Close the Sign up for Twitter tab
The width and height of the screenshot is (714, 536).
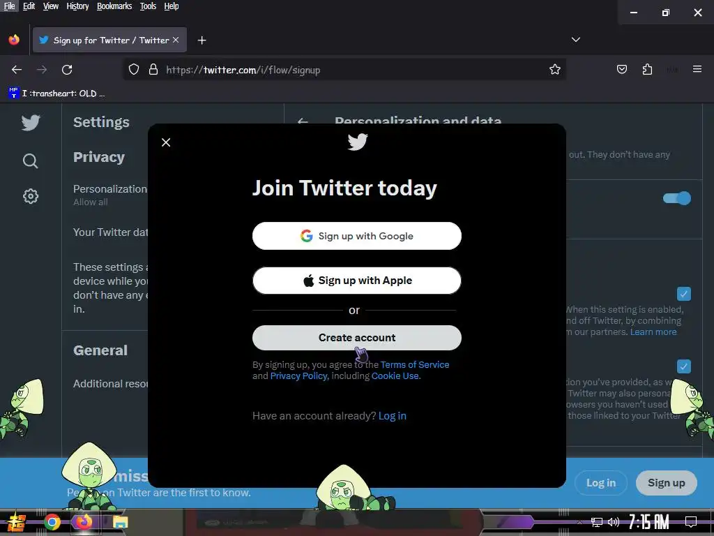click(x=176, y=40)
